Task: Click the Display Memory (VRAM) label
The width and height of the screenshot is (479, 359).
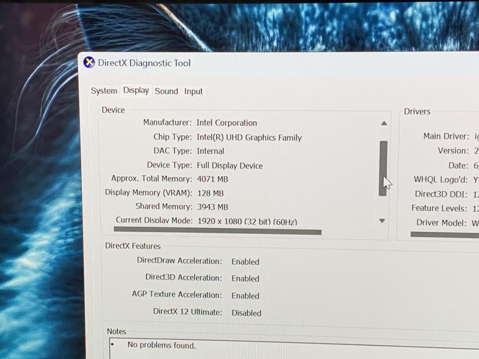Action: [149, 193]
